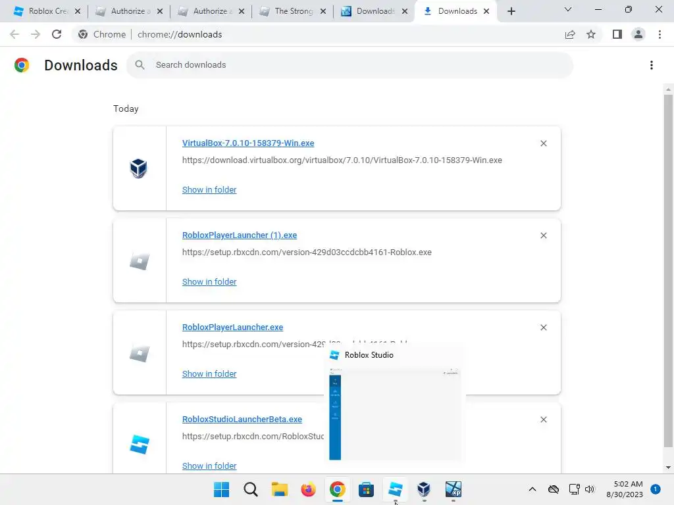Screen dimensions: 674x505
Task: Click the scrollbar down arrow
Action: point(668,468)
